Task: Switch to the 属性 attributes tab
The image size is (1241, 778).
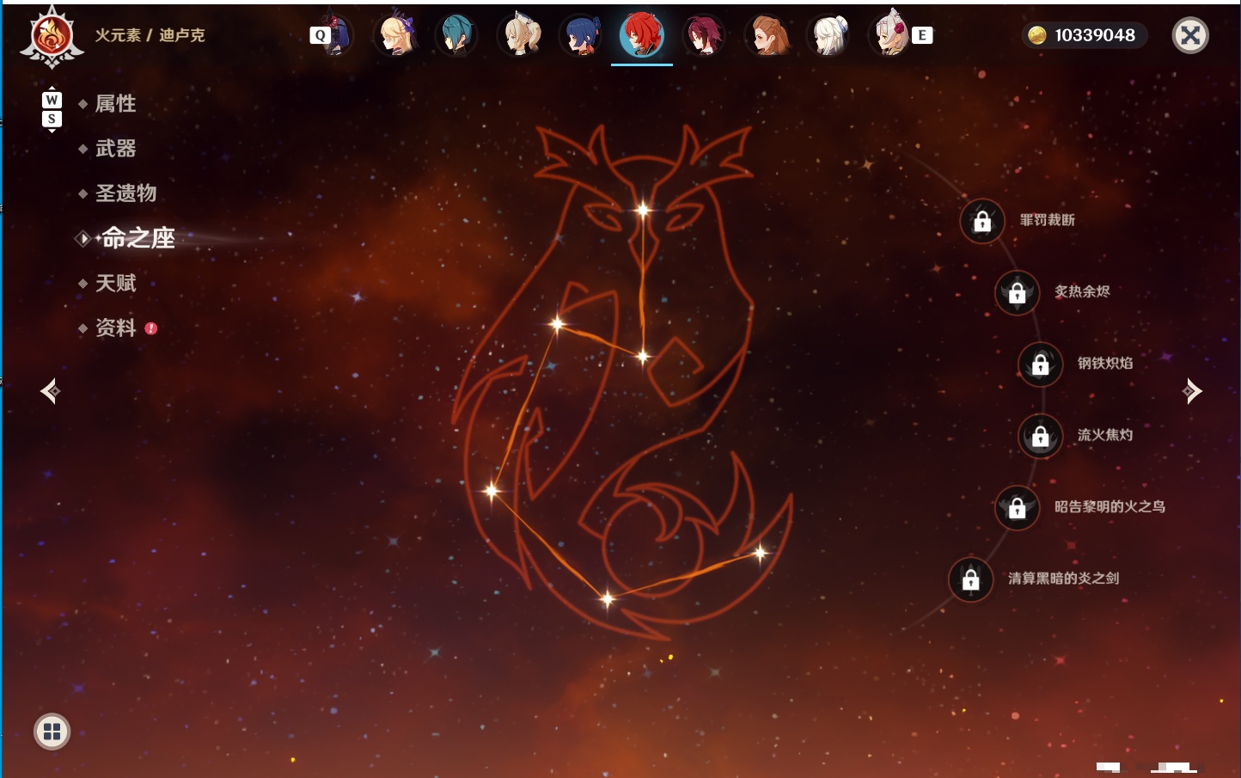Action: [x=115, y=104]
